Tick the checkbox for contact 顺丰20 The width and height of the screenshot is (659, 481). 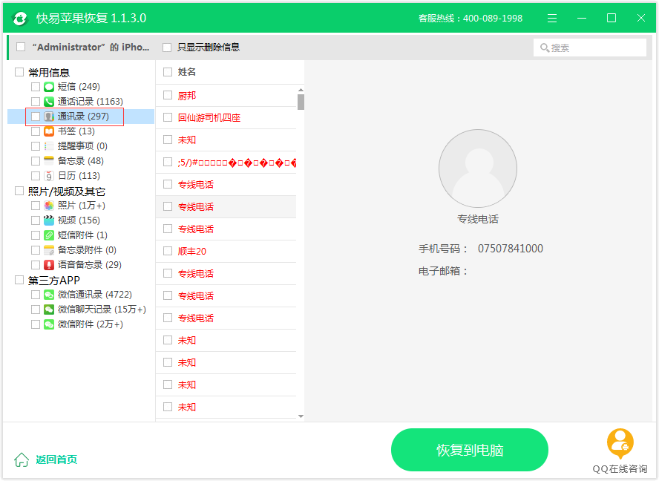click(168, 251)
